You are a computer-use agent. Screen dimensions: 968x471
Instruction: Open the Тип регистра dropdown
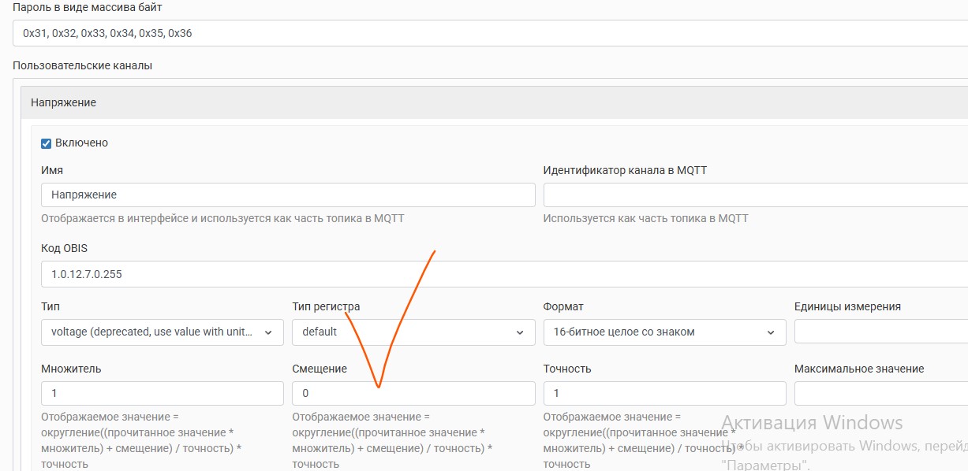tap(413, 332)
